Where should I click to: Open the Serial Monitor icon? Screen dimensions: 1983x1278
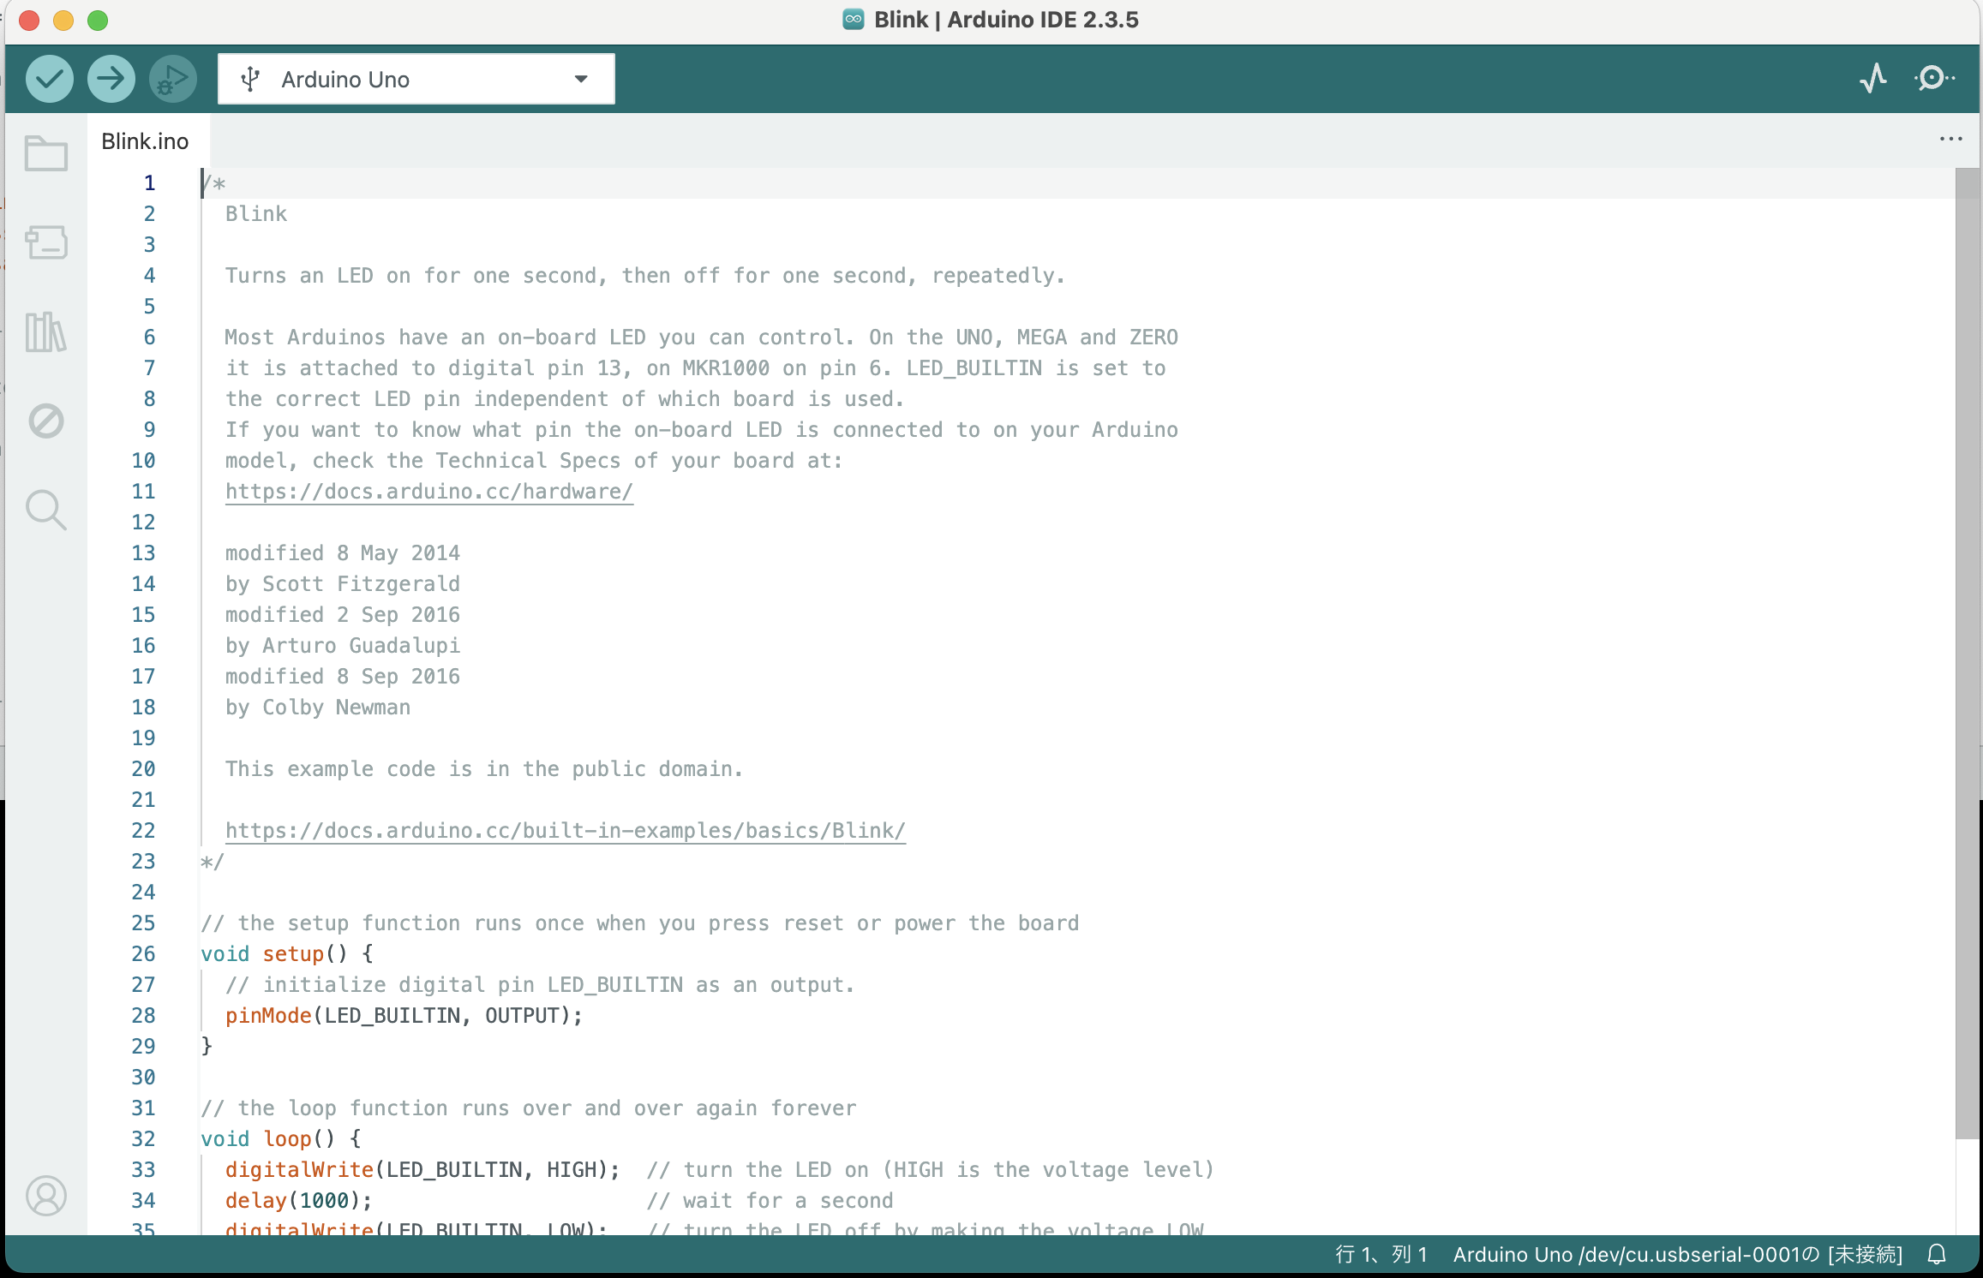click(x=1934, y=79)
